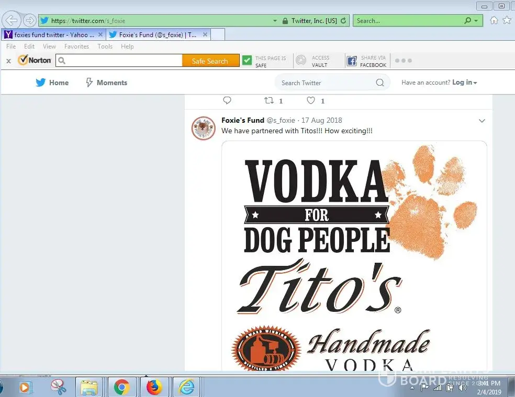The height and width of the screenshot is (397, 515).
Task: Open the Log in dropdown
Action: [464, 83]
